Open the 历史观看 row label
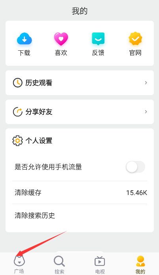The image size is (159, 275). pyautogui.click(x=39, y=83)
